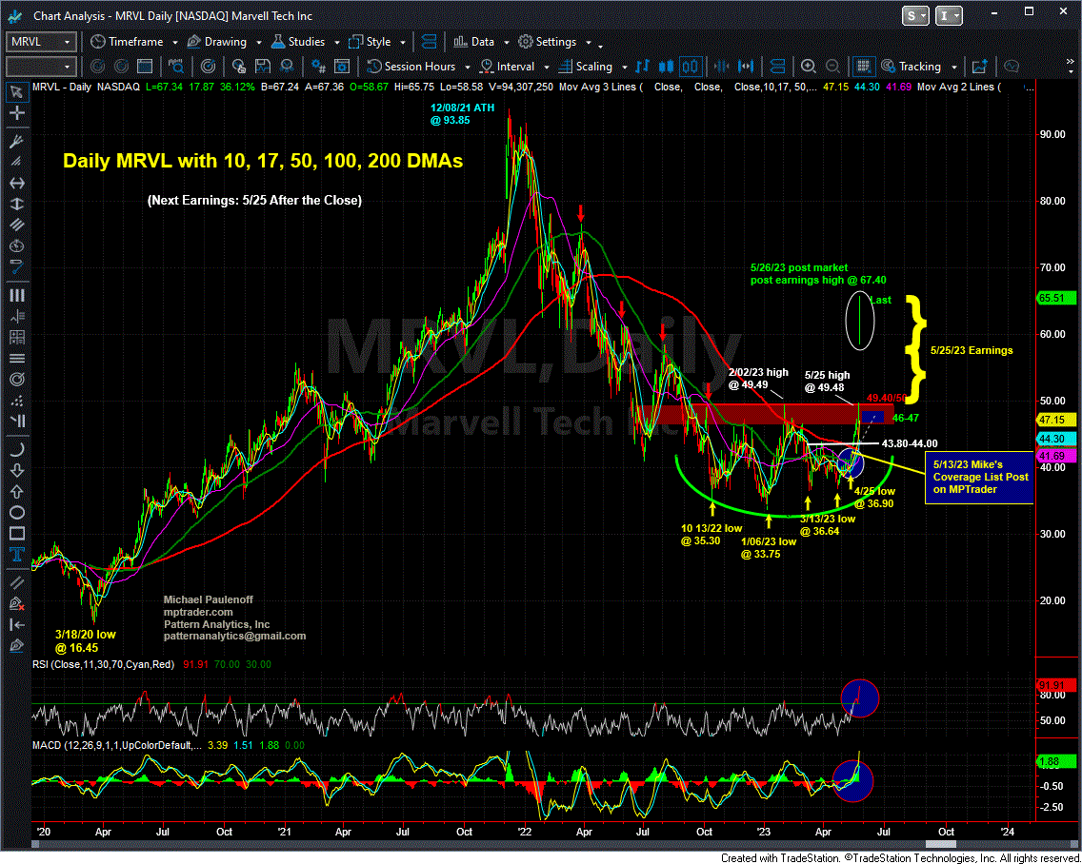Open the Style menu
The image size is (1082, 864).
(378, 42)
